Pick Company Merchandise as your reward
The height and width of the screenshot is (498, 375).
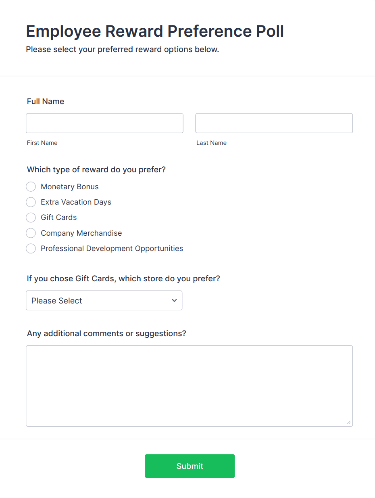coord(31,233)
